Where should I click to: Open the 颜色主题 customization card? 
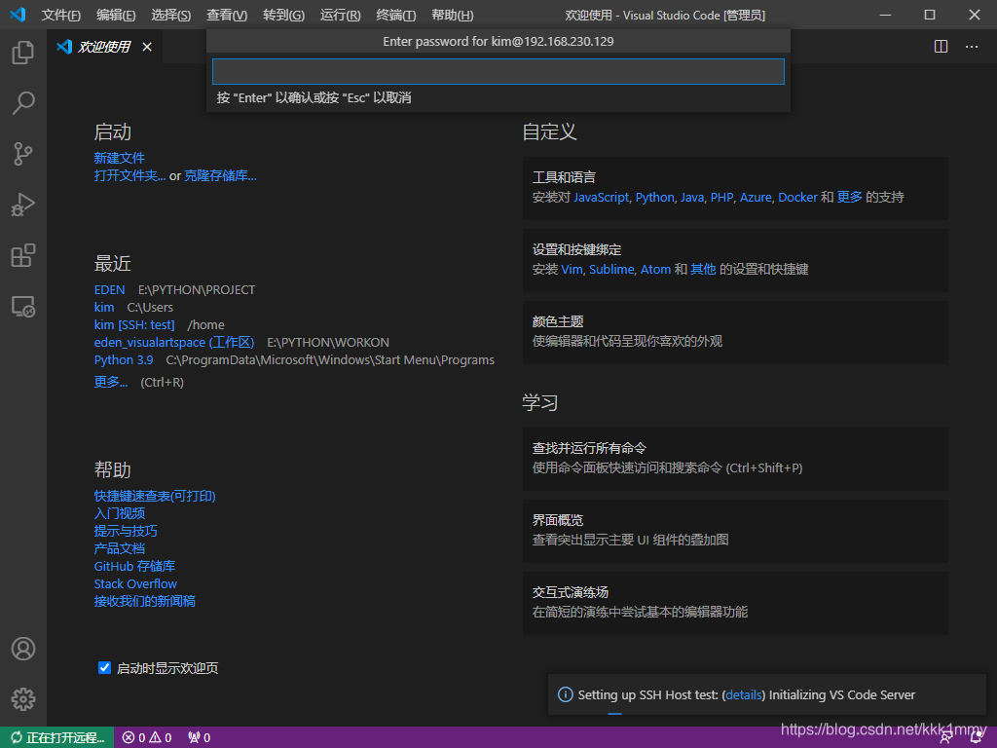click(x=735, y=332)
